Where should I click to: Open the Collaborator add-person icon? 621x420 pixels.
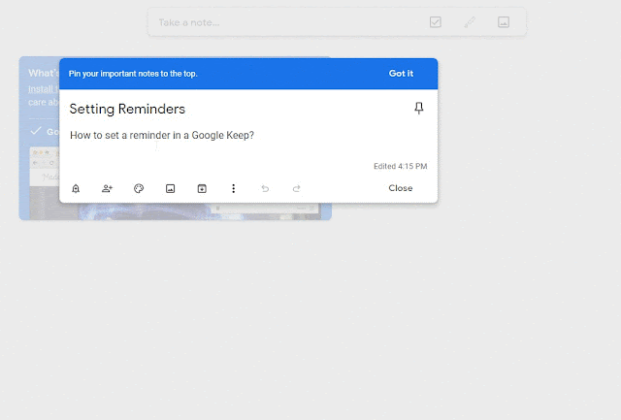coord(107,189)
